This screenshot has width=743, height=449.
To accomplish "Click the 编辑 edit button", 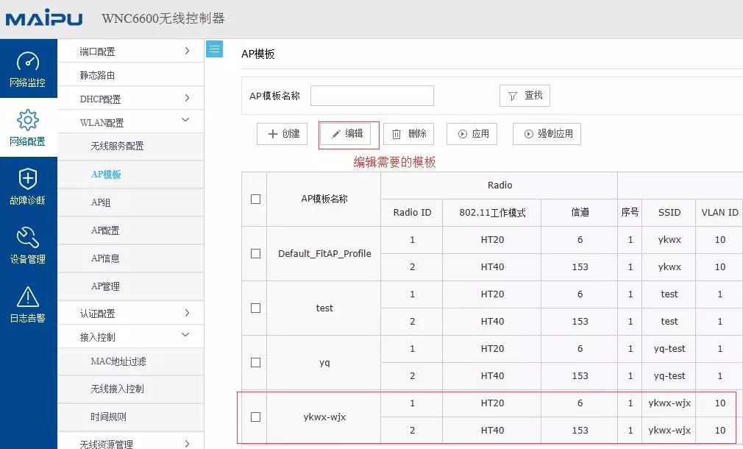I will tap(347, 134).
